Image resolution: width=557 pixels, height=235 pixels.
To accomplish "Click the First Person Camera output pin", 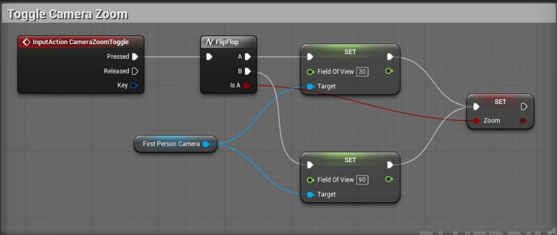I will point(206,144).
